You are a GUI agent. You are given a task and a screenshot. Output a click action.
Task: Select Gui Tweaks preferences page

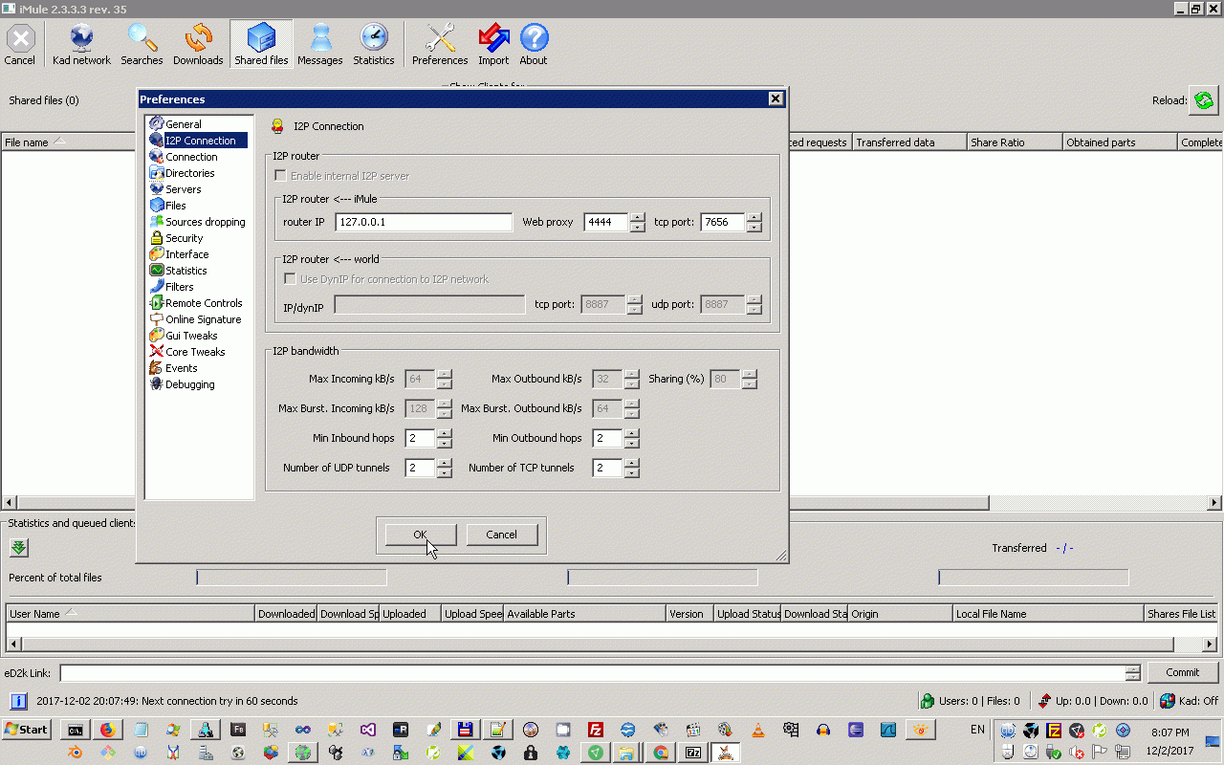[191, 336]
